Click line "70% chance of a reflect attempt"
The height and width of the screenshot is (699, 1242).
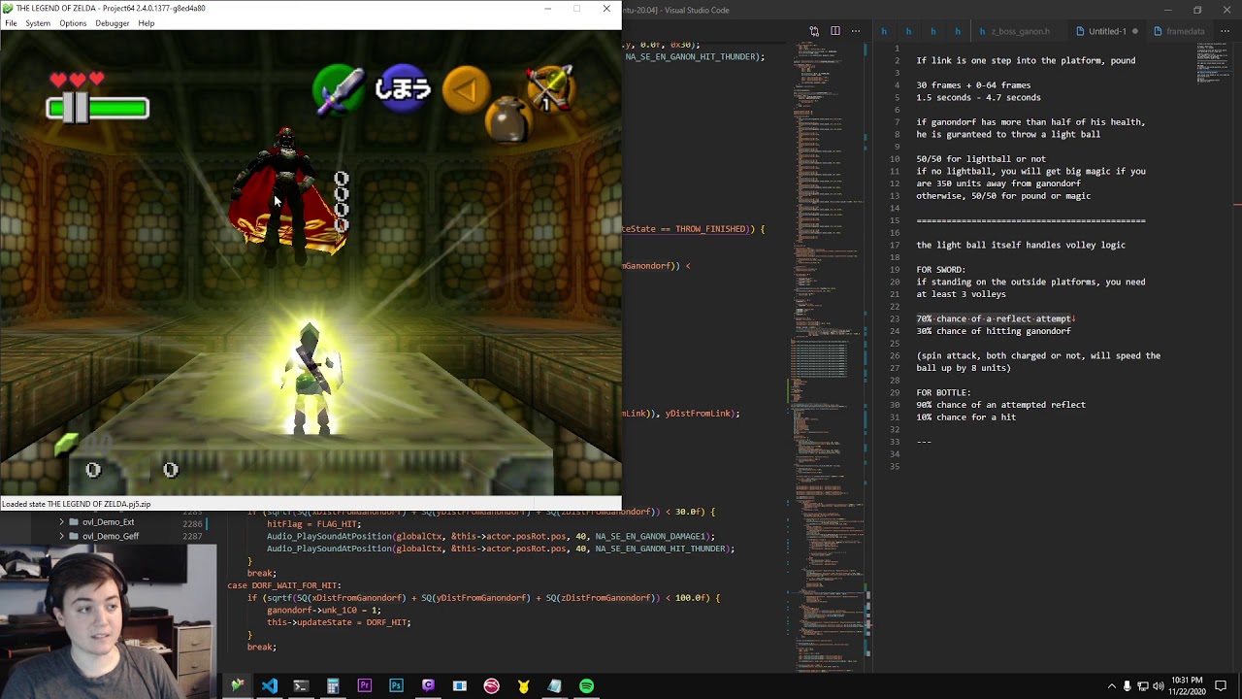pyautogui.click(x=994, y=318)
